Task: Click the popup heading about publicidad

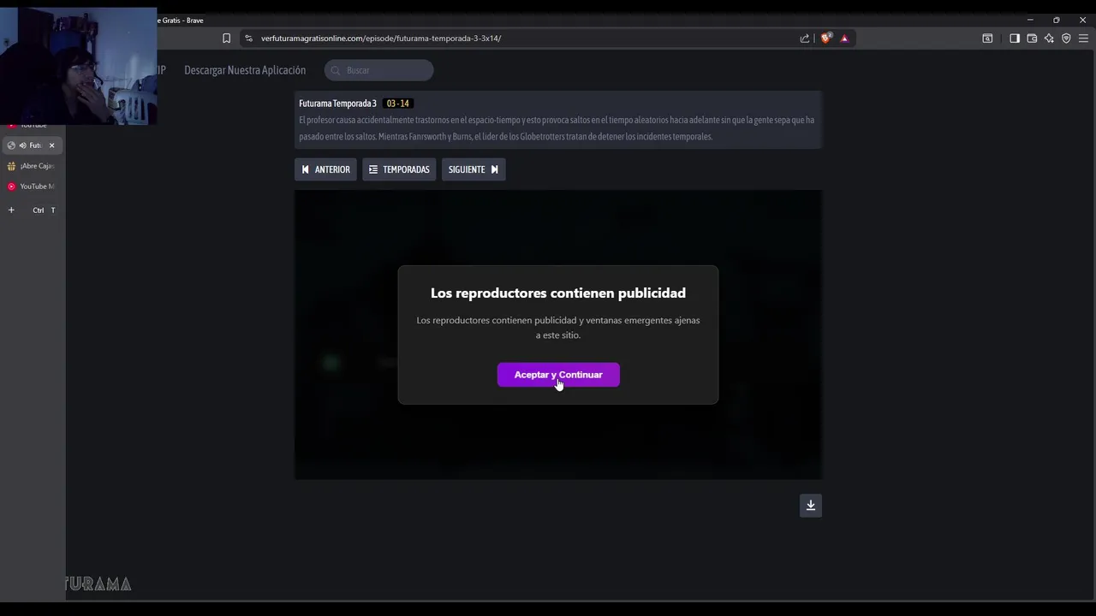Action: coord(558,293)
